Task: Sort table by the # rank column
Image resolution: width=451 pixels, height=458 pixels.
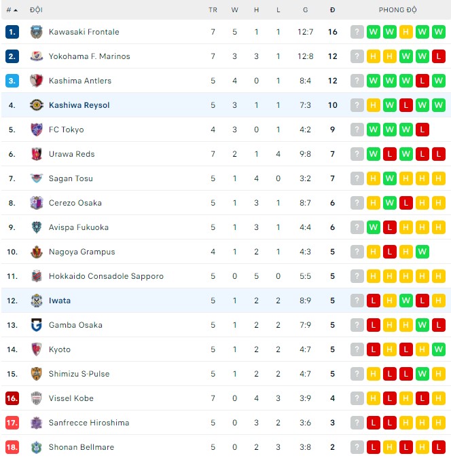Action: click(x=12, y=10)
